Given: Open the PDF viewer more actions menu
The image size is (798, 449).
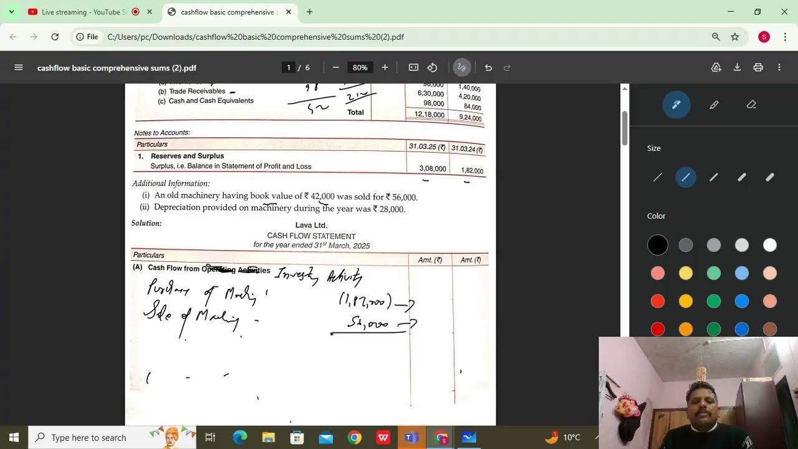Looking at the screenshot, I should coord(779,67).
